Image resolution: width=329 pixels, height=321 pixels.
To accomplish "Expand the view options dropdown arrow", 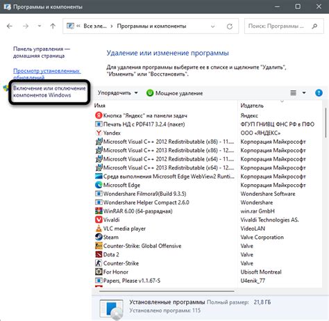I will pos(304,93).
